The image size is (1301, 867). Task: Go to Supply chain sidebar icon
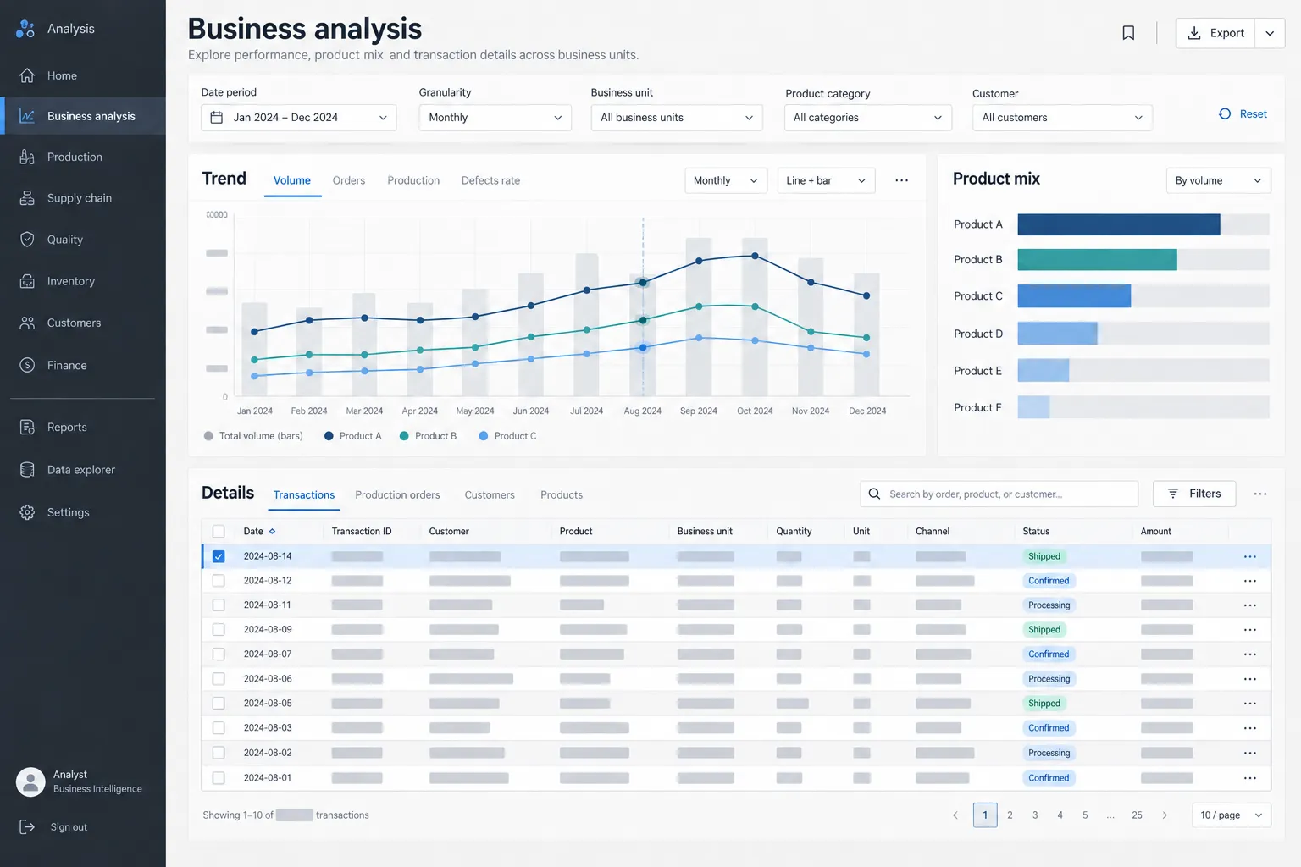click(x=27, y=198)
